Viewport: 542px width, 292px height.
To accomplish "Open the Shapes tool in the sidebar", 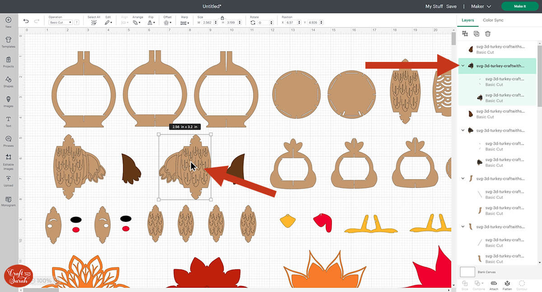I will 8,81.
